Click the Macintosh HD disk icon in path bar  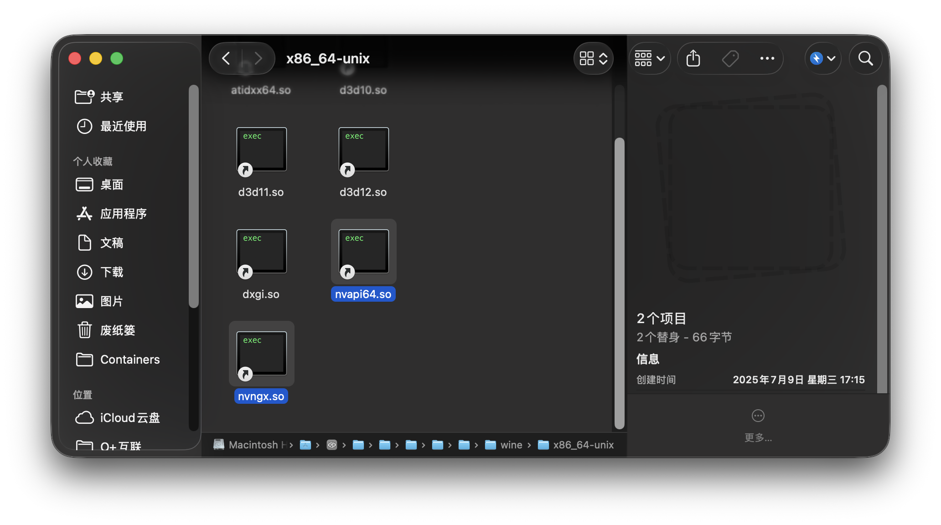pos(219,445)
